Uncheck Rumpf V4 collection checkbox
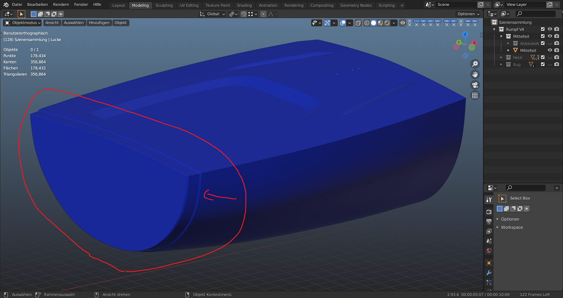Image resolution: width=563 pixels, height=298 pixels. point(542,29)
